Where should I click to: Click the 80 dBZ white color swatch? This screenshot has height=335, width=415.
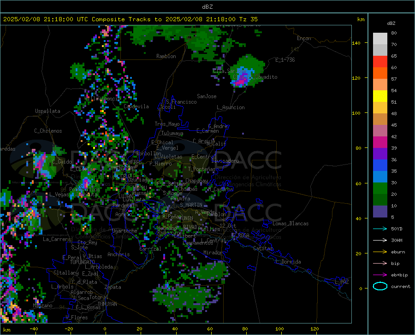coord(380,38)
